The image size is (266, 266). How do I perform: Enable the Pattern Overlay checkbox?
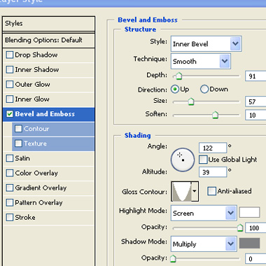tap(10, 202)
